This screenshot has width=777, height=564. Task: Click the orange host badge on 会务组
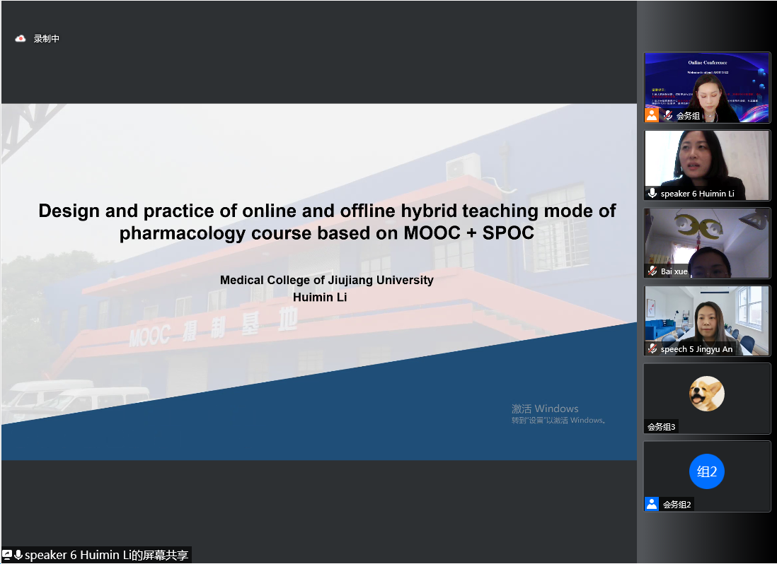(652, 115)
